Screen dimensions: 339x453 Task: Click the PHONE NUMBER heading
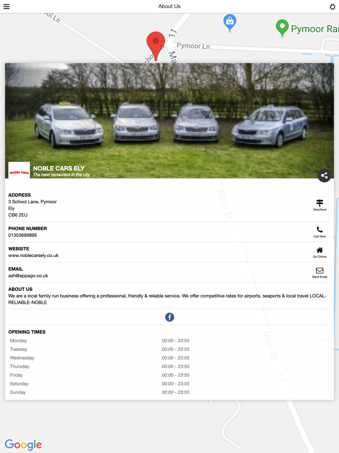click(27, 229)
